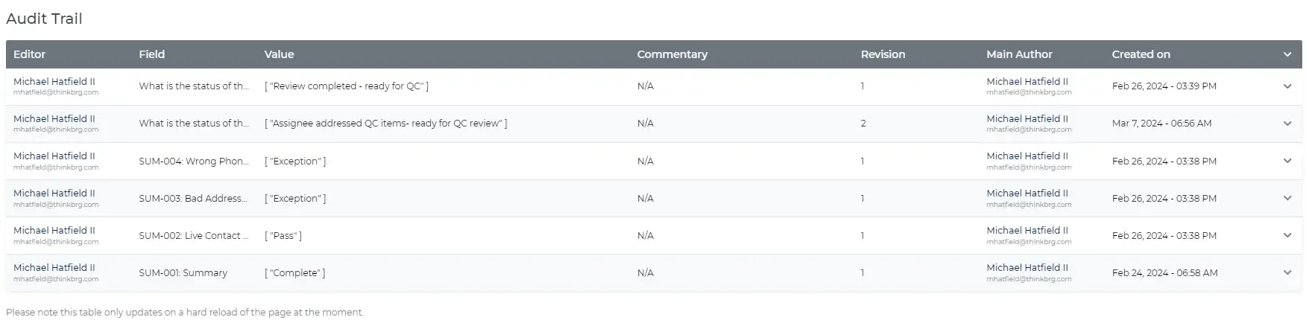
Task: Click the Audit Trail heading
Action: coord(44,19)
